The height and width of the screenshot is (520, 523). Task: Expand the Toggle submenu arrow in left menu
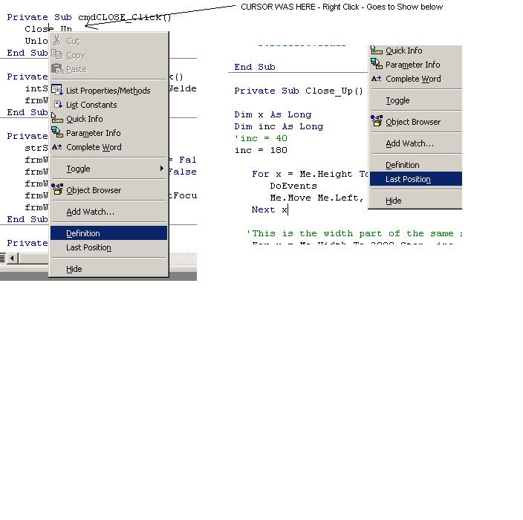[x=162, y=168]
